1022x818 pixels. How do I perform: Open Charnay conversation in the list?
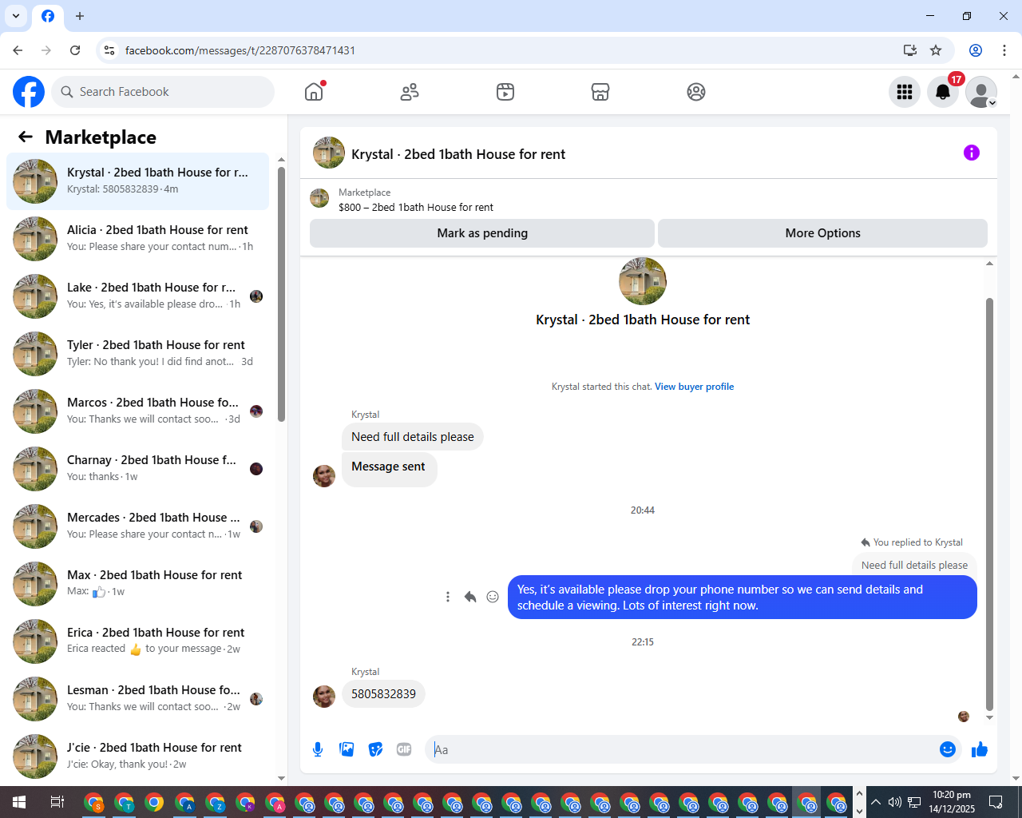tap(137, 469)
